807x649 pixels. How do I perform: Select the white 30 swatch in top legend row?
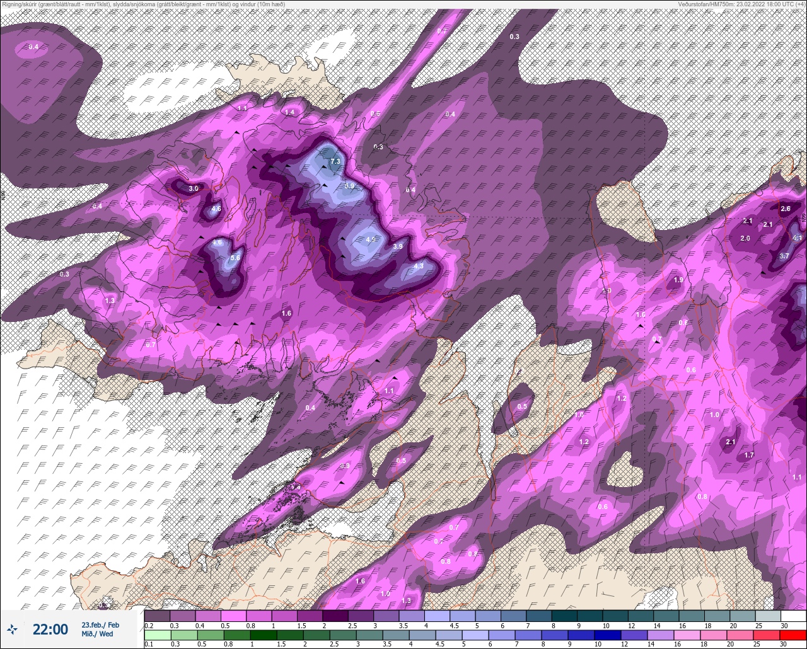click(x=793, y=616)
